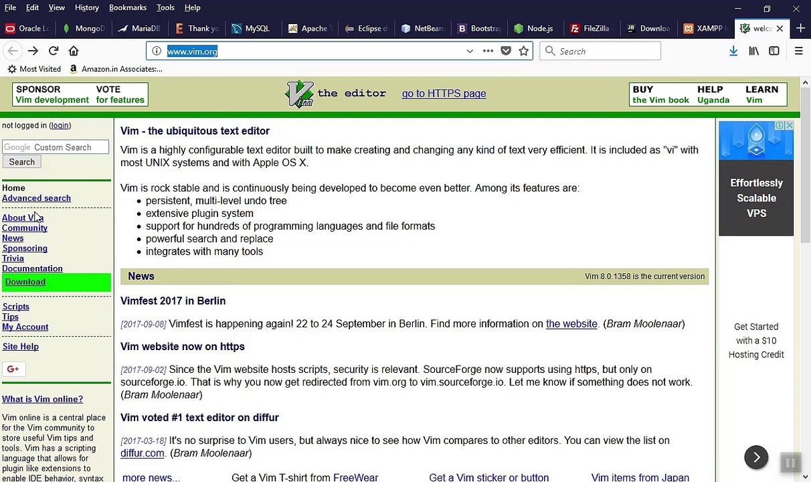811x482 pixels.
Task: Switch to the NetBeans tab
Action: pyautogui.click(x=422, y=28)
